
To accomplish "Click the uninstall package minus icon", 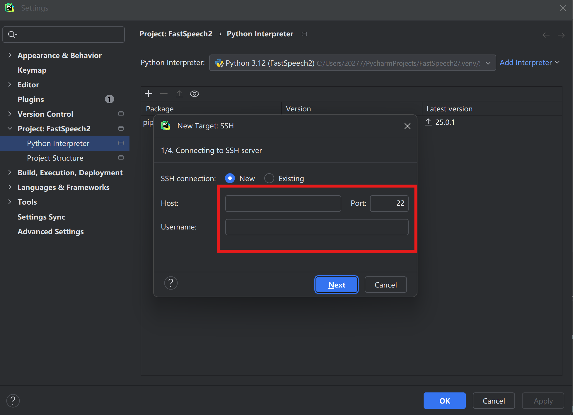I will tap(164, 94).
